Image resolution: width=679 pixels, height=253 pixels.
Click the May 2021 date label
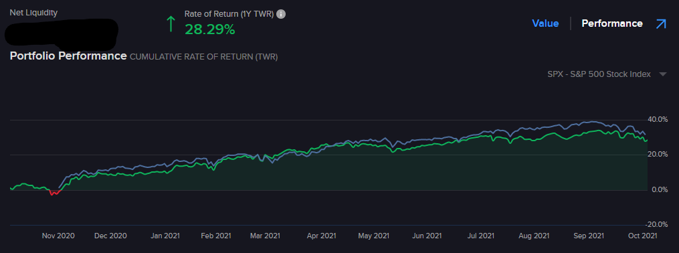[373, 236]
